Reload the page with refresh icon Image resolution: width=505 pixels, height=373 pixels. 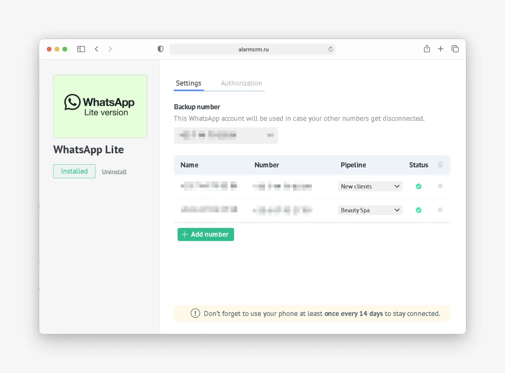click(331, 49)
